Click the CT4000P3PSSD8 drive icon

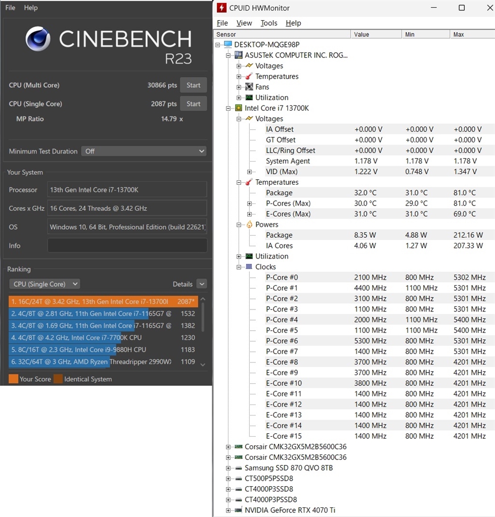[x=239, y=499]
